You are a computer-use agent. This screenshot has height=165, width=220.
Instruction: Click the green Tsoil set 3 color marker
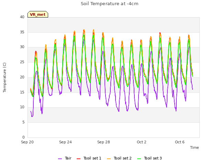click(139, 159)
